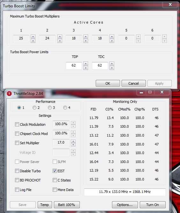Check the More Data checkbox
Screen dimensions: 180x213
click(55, 189)
